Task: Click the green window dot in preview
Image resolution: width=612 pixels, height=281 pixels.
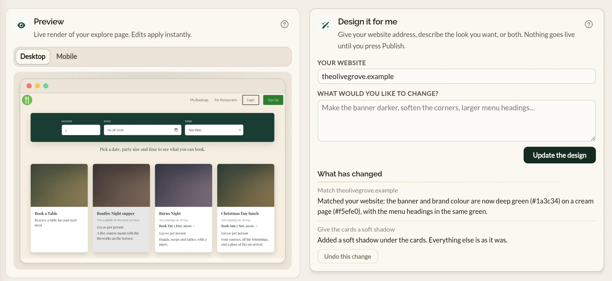Action: pyautogui.click(x=46, y=86)
